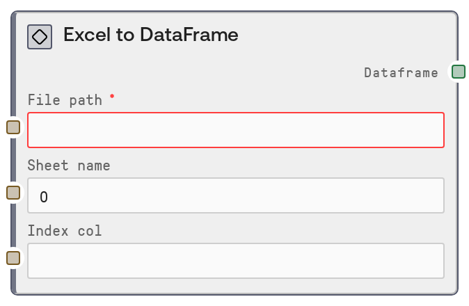Click the File path label

click(x=65, y=99)
